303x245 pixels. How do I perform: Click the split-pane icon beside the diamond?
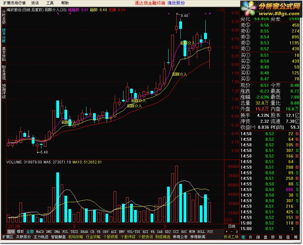pyautogui.click(x=221, y=10)
